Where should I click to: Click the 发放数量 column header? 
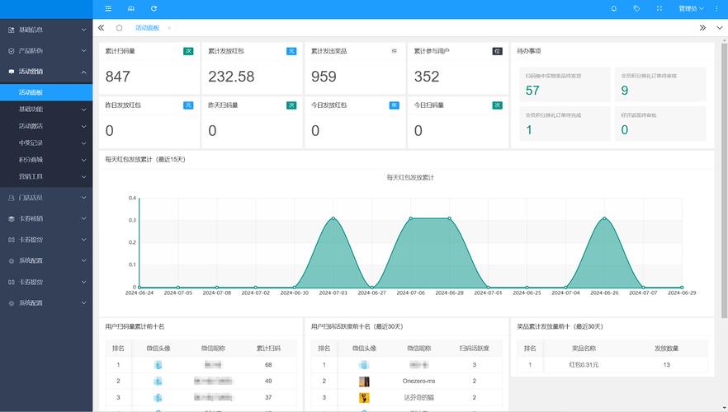pyautogui.click(x=667, y=349)
